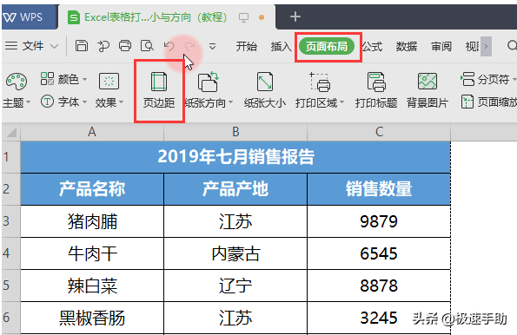The image size is (517, 335).
Task: Open the 打印区域 print area dropdown
Action: pyautogui.click(x=320, y=90)
